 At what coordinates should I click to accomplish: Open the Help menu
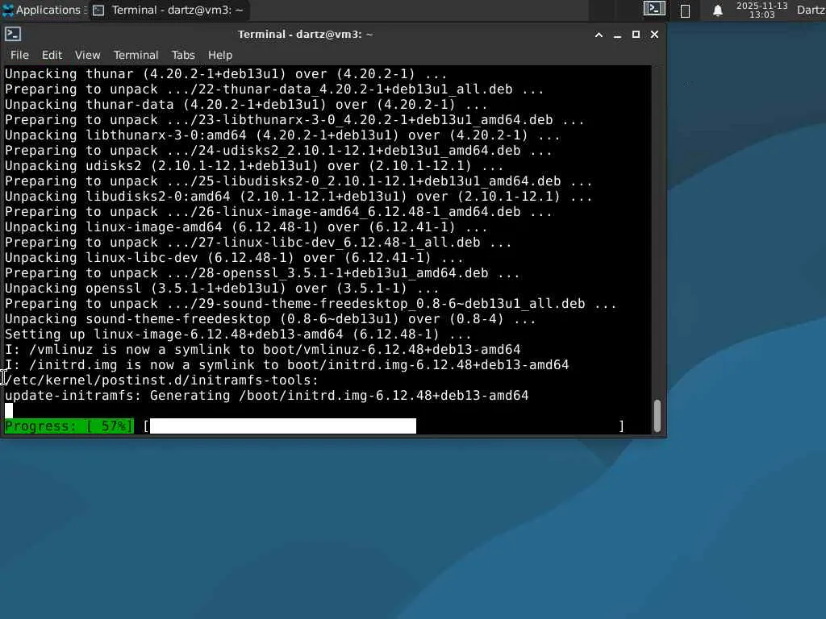(x=219, y=55)
